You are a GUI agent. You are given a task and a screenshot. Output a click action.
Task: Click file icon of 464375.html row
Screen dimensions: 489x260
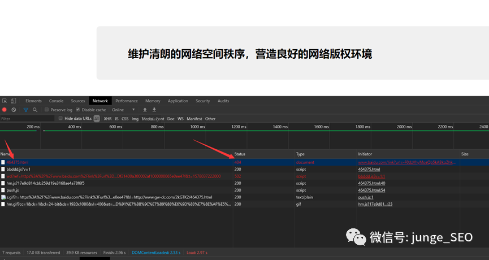pyautogui.click(x=3, y=162)
